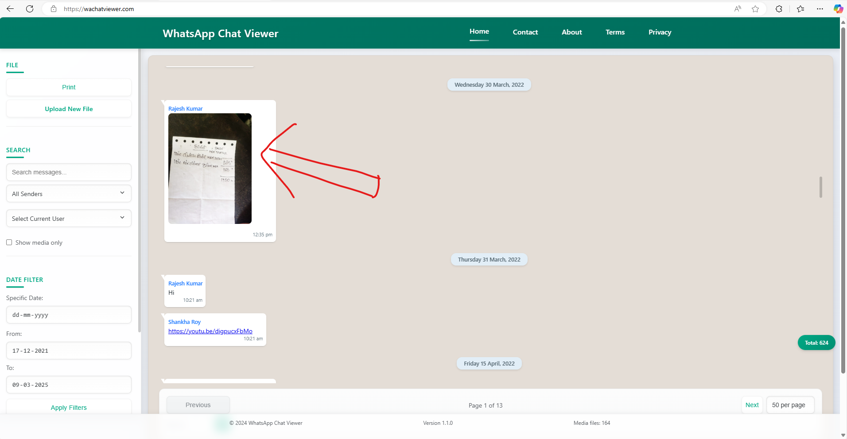Open the browser favorites list
The width and height of the screenshot is (847, 439).
point(800,8)
